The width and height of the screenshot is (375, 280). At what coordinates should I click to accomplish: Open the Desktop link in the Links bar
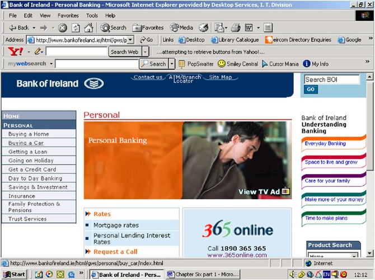[191, 40]
